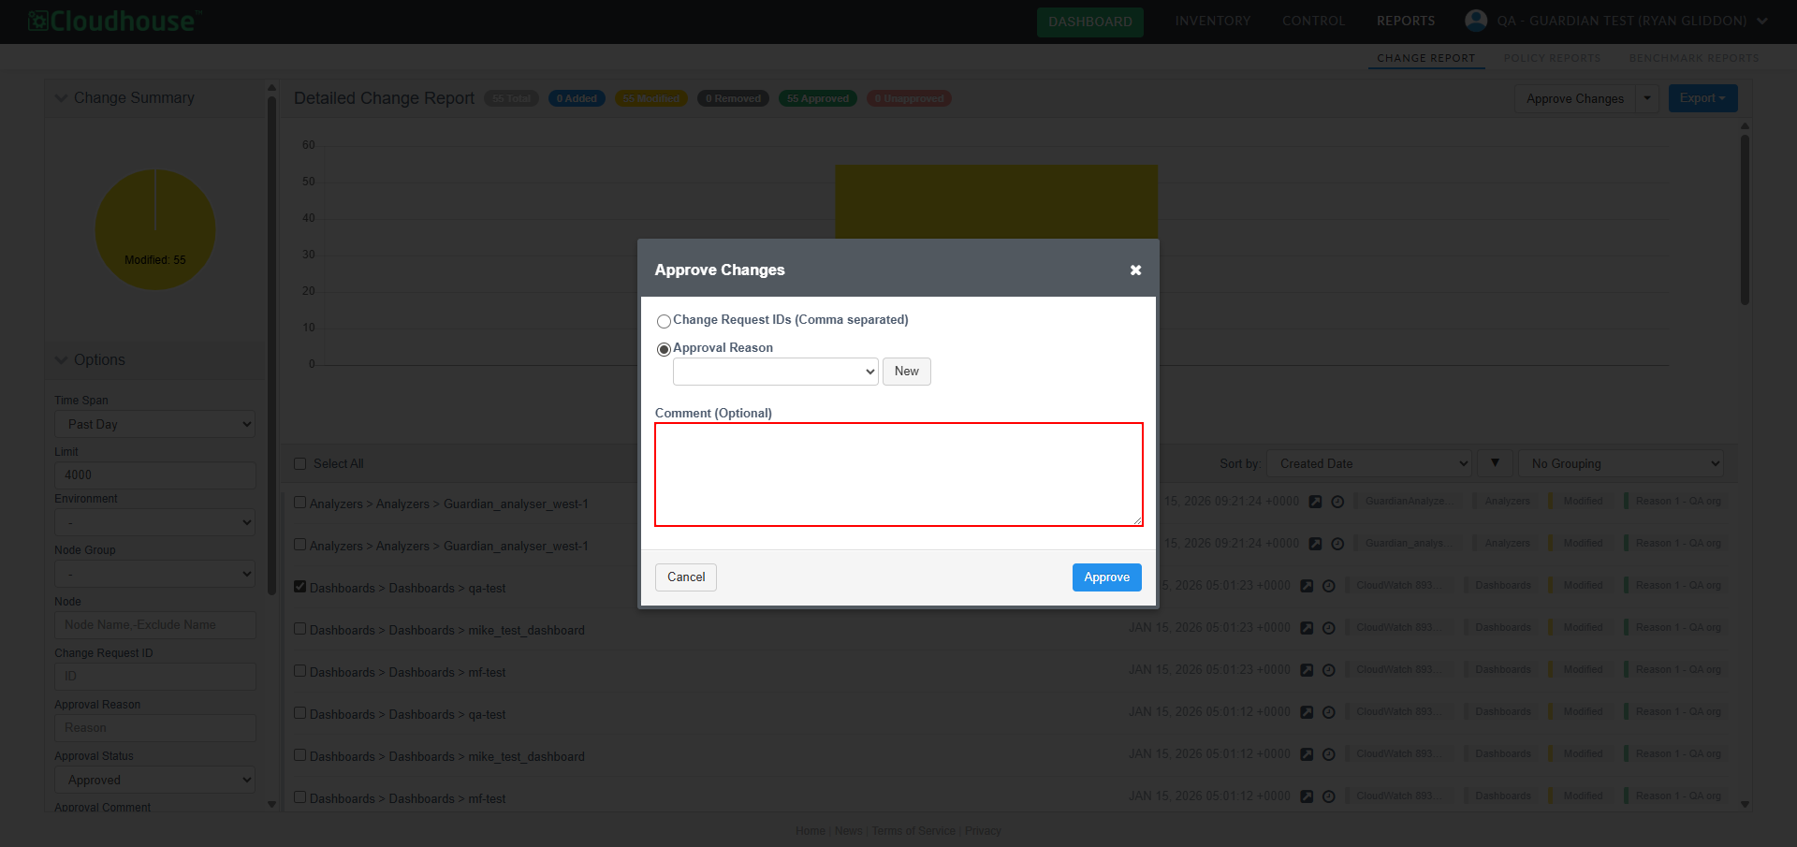1797x847 pixels.
Task: Click history clock icon on mf-test 05:01:23 row
Action: (x=1328, y=670)
